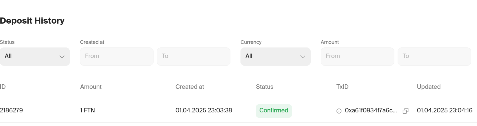Click the TxID column header
Image resolution: width=477 pixels, height=126 pixels.
(342, 87)
